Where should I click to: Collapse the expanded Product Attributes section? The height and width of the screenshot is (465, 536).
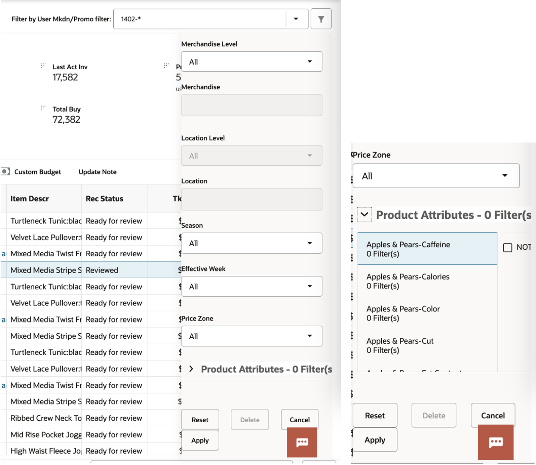click(365, 214)
